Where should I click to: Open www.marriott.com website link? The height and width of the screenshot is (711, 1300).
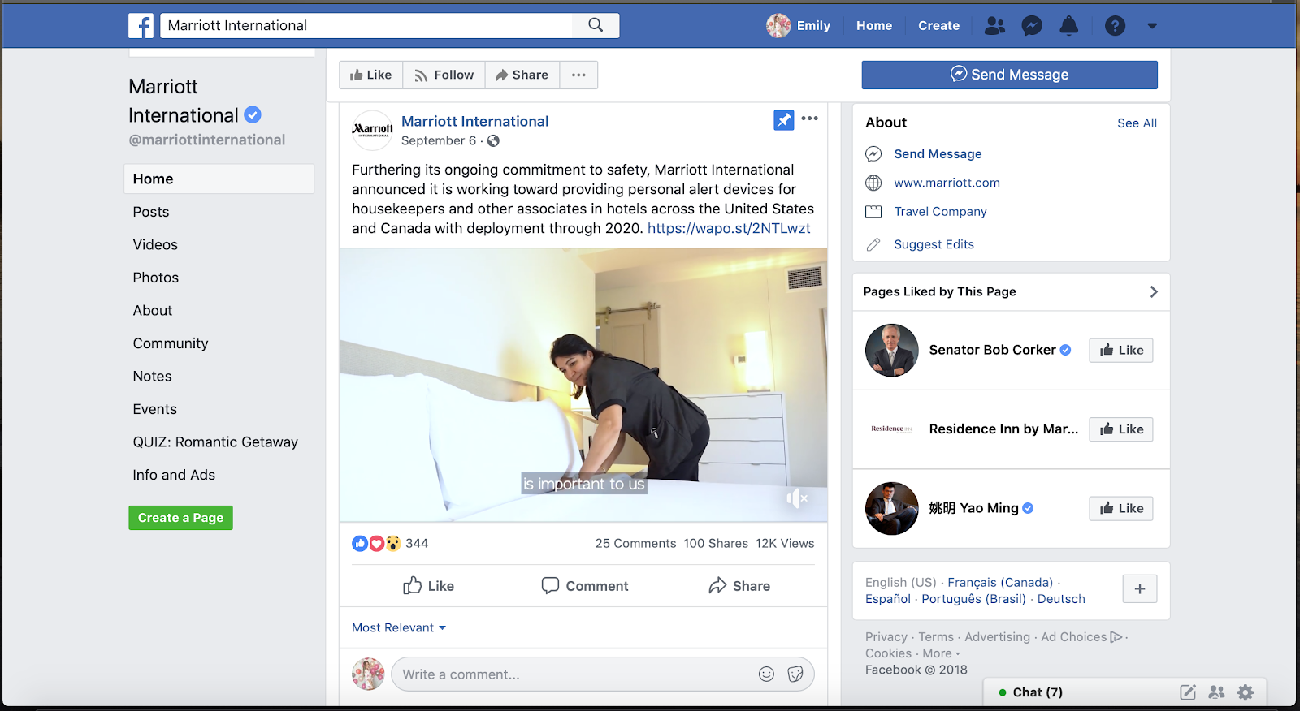947,183
